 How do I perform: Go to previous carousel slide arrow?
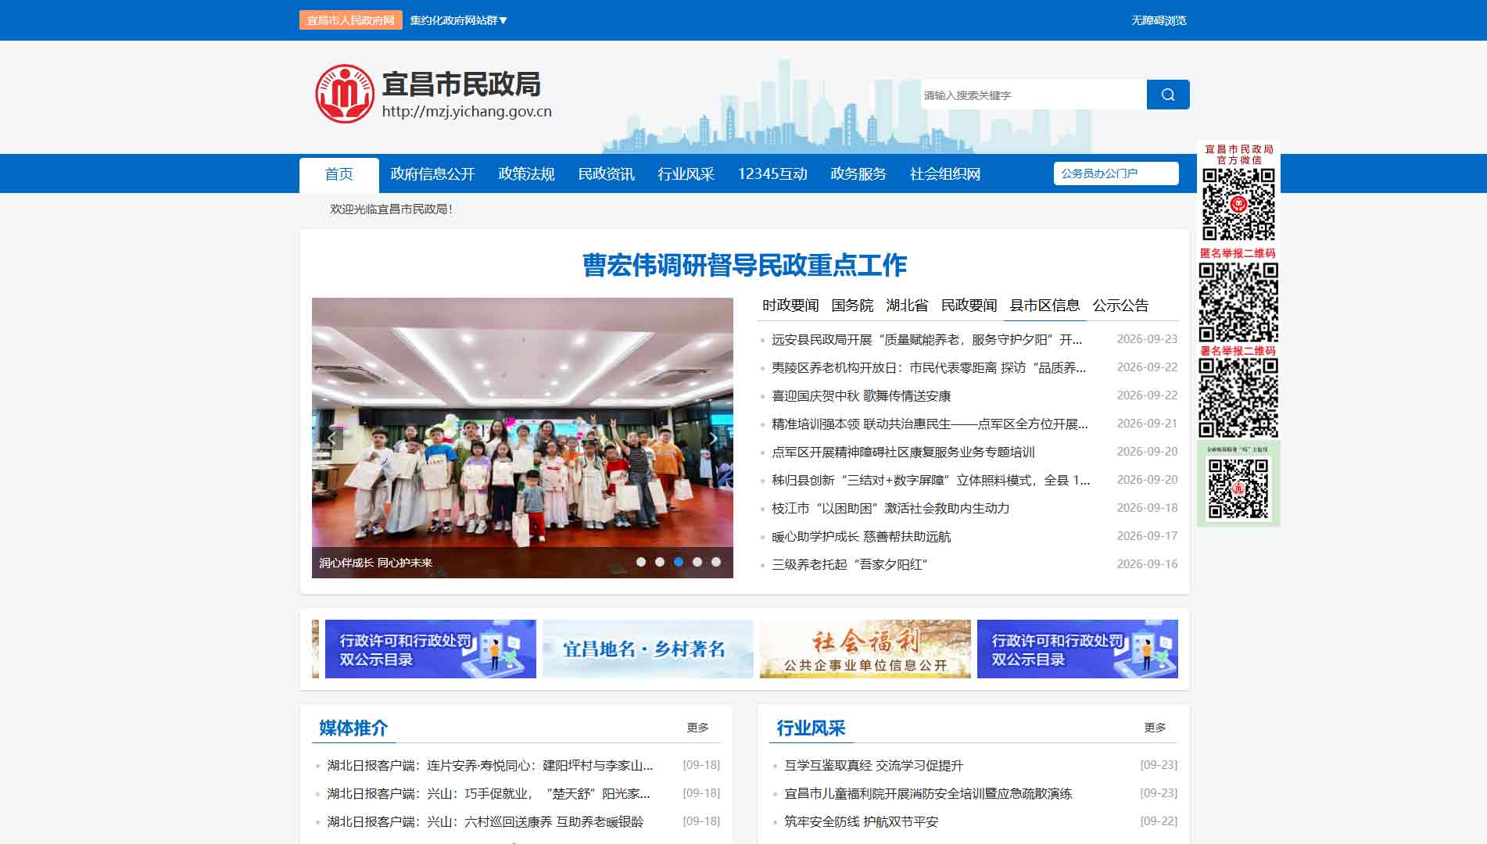(x=331, y=438)
